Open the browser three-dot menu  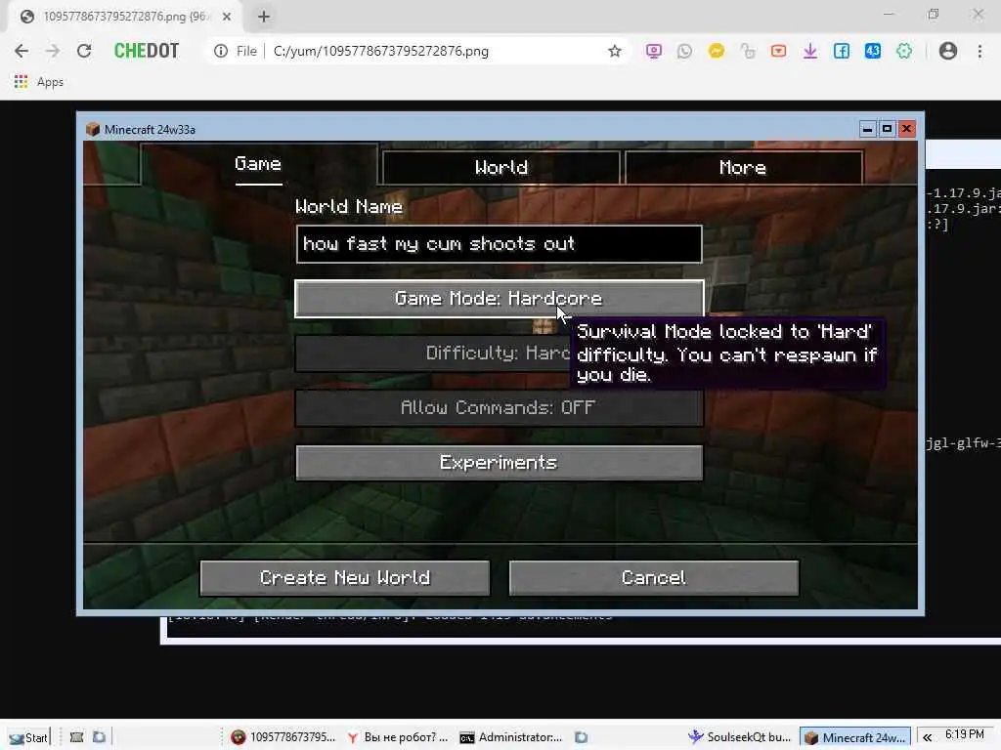979,51
